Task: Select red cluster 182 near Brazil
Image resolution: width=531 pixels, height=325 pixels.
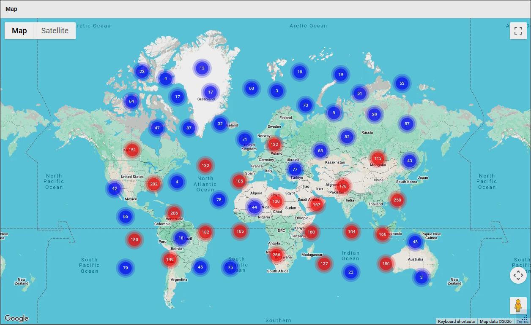Action: pyautogui.click(x=205, y=232)
